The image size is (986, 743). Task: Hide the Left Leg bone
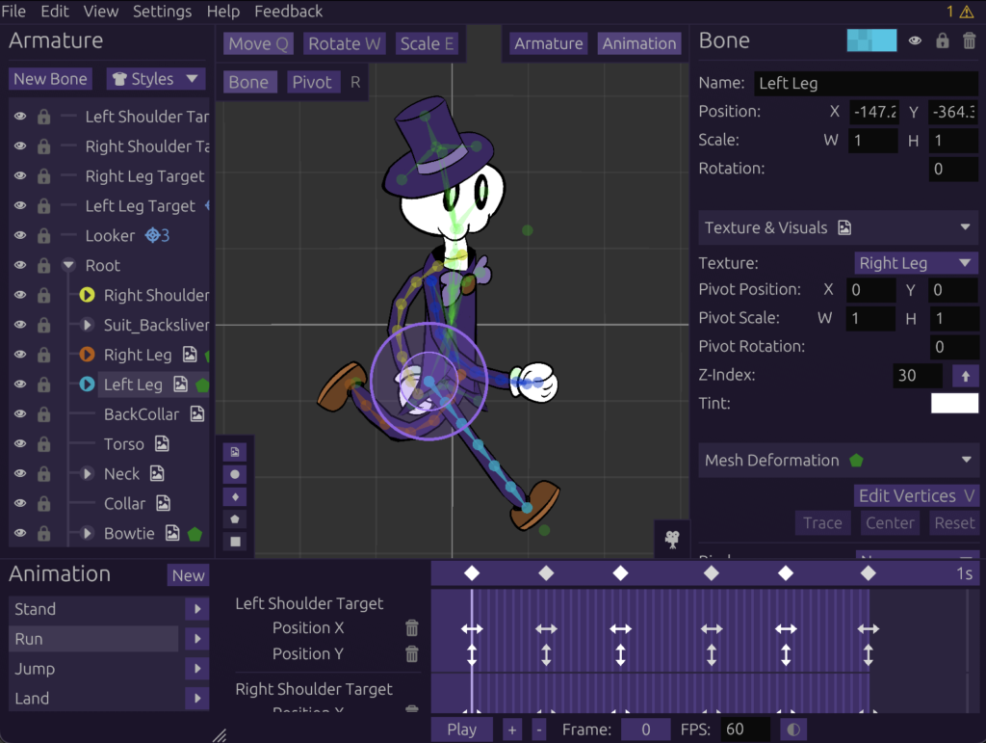(x=20, y=384)
